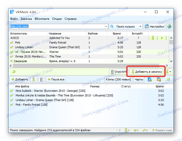Viewport: 182px width, 141px height.
Task: Sort by Файлов column header
Action: 96,34
